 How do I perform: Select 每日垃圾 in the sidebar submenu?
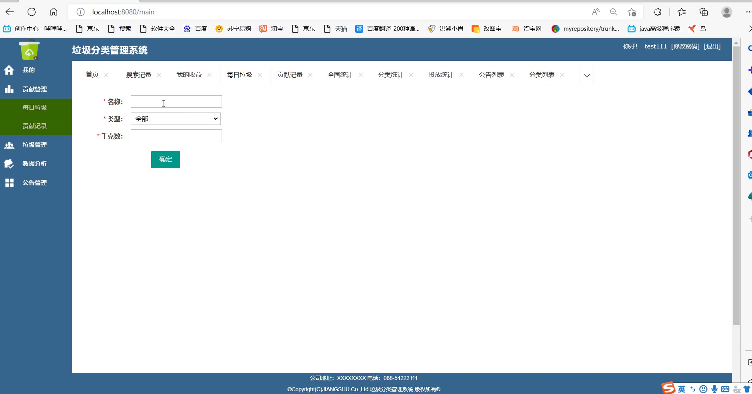[36, 108]
